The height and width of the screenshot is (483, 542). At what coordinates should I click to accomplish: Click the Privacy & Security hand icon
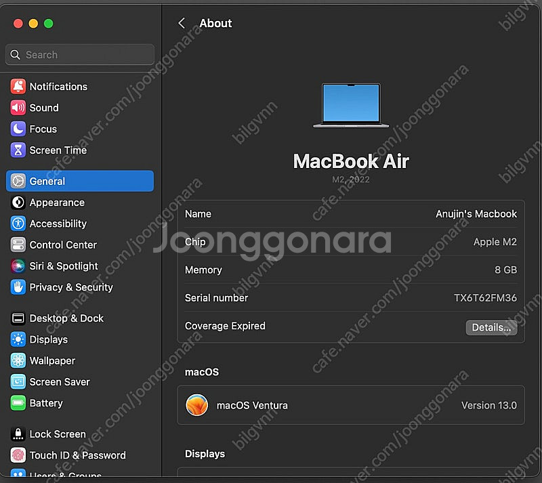tap(18, 287)
